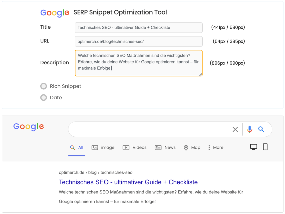Open the Videos tab label
Image resolution: width=285 pixels, height=214 pixels.
tap(139, 147)
